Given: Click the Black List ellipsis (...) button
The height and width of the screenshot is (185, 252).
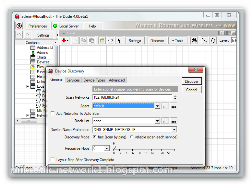Looking at the screenshot, I should [x=174, y=121].
